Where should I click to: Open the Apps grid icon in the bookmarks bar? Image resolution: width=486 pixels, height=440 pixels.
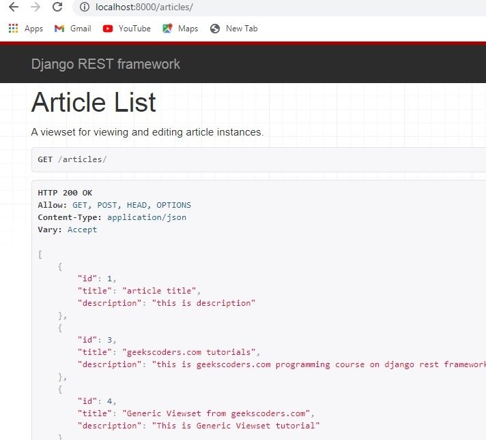pyautogui.click(x=14, y=29)
